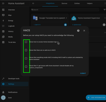Select the Map sidebar label
This screenshot has width=106, height=102.
[x=10, y=15]
